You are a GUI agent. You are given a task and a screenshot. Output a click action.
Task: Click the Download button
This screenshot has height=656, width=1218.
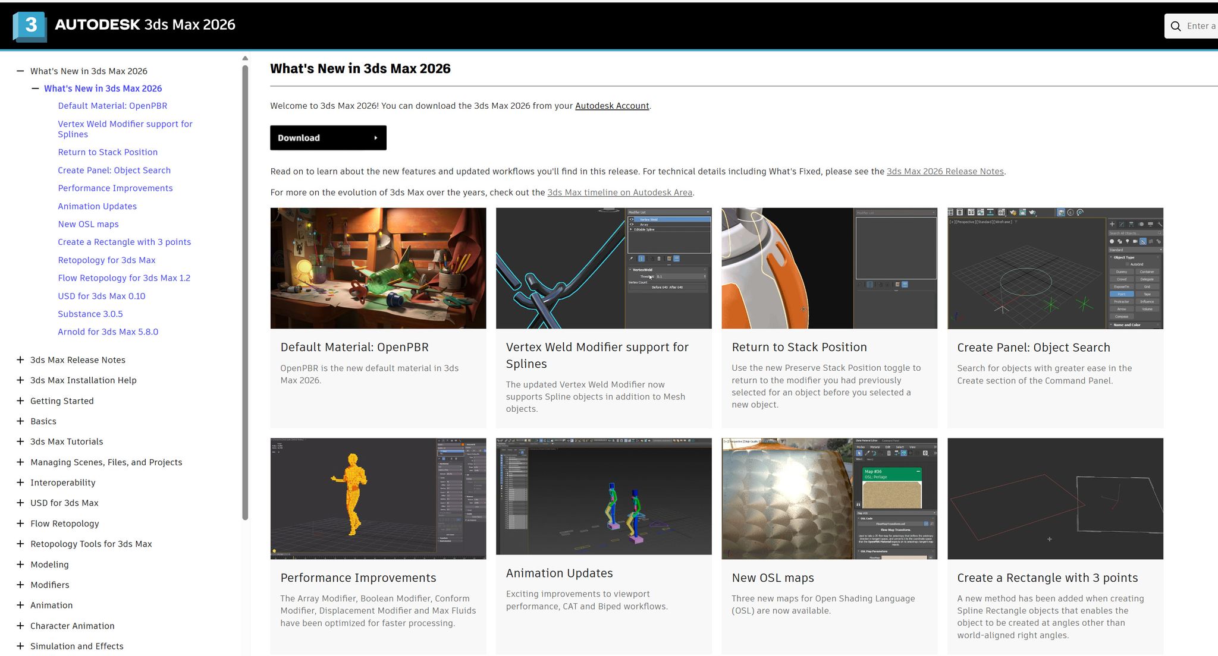coord(328,138)
